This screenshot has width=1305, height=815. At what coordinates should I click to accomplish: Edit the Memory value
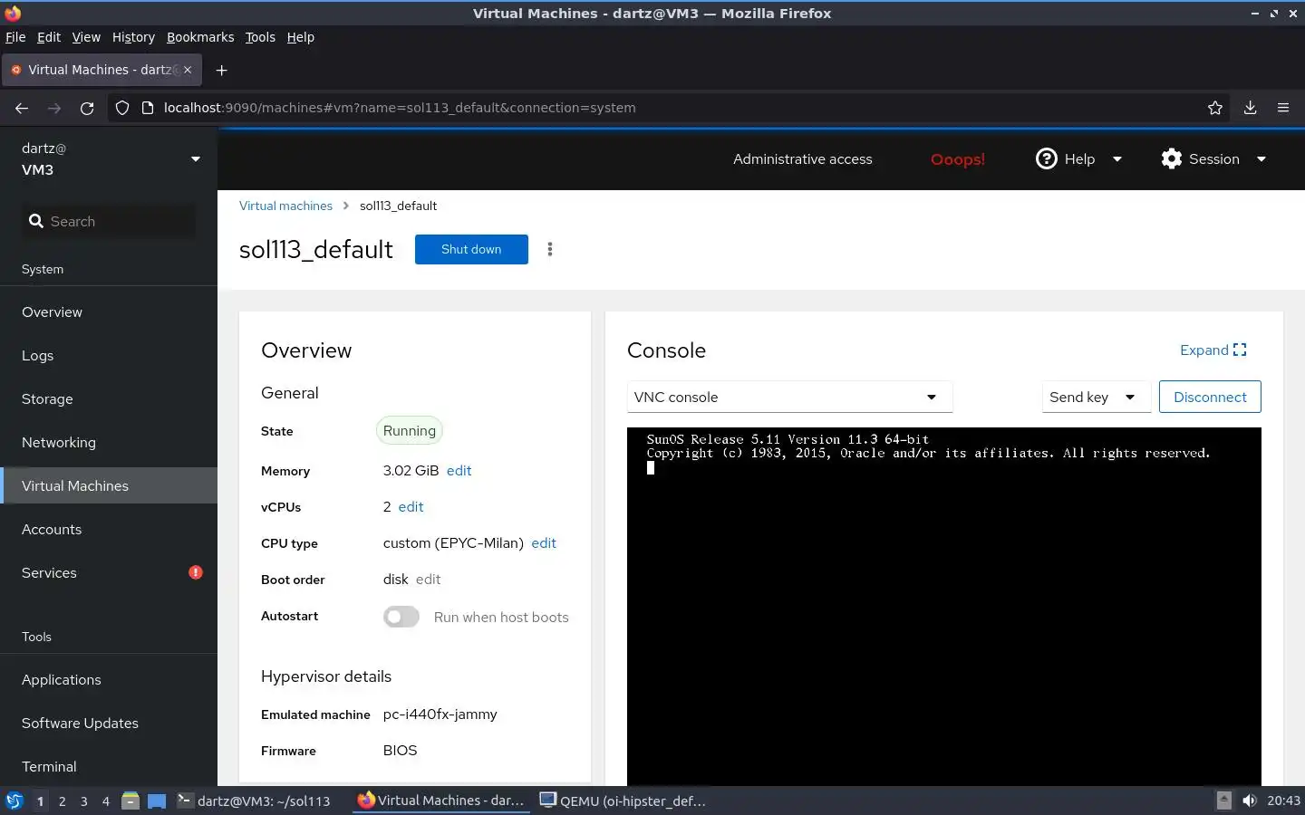pos(459,471)
